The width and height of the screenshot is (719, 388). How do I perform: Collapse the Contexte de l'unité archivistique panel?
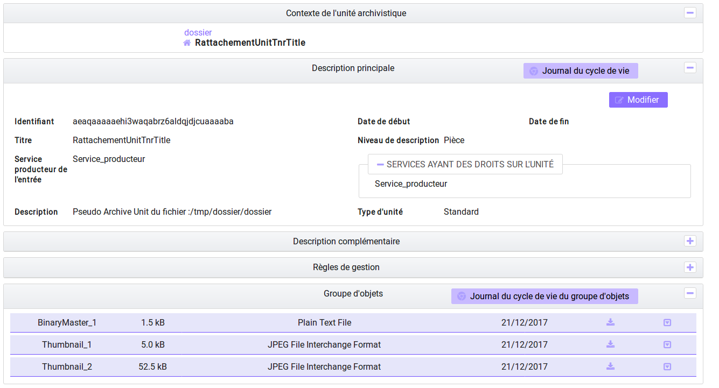click(690, 13)
